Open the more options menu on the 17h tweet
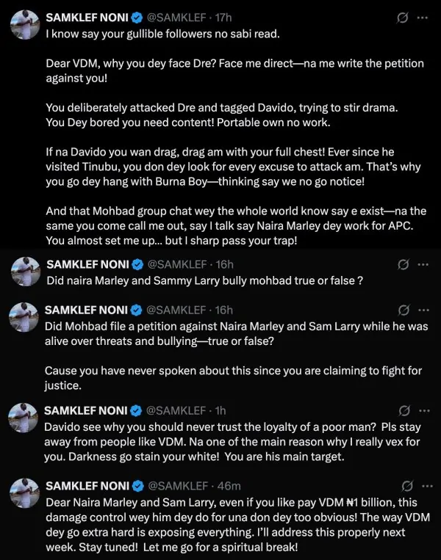This screenshot has height=560, width=441. [423, 15]
